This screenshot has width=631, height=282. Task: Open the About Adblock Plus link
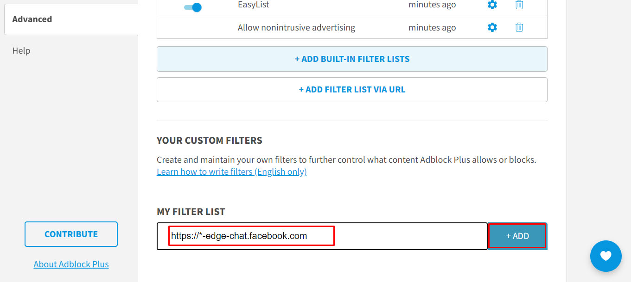pos(71,264)
